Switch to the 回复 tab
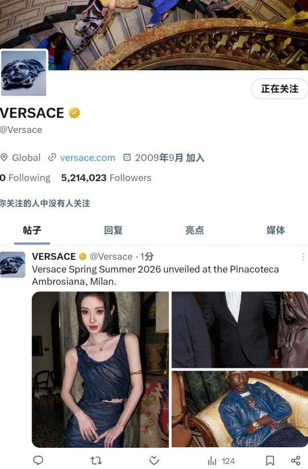Screen dimensions: 308x469 pyautogui.click(x=114, y=230)
